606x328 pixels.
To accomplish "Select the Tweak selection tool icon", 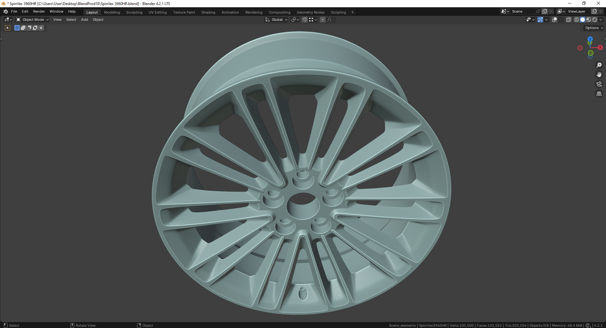I will [8, 28].
